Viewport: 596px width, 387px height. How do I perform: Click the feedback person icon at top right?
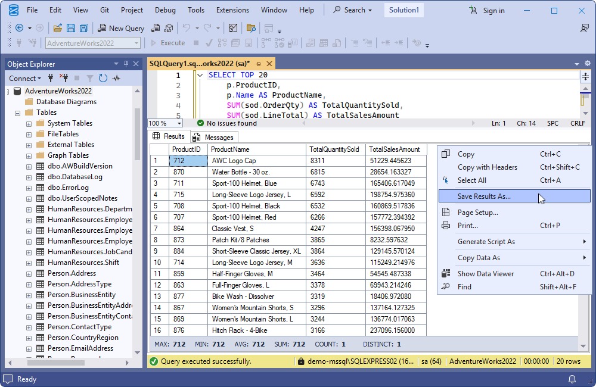[x=585, y=28]
